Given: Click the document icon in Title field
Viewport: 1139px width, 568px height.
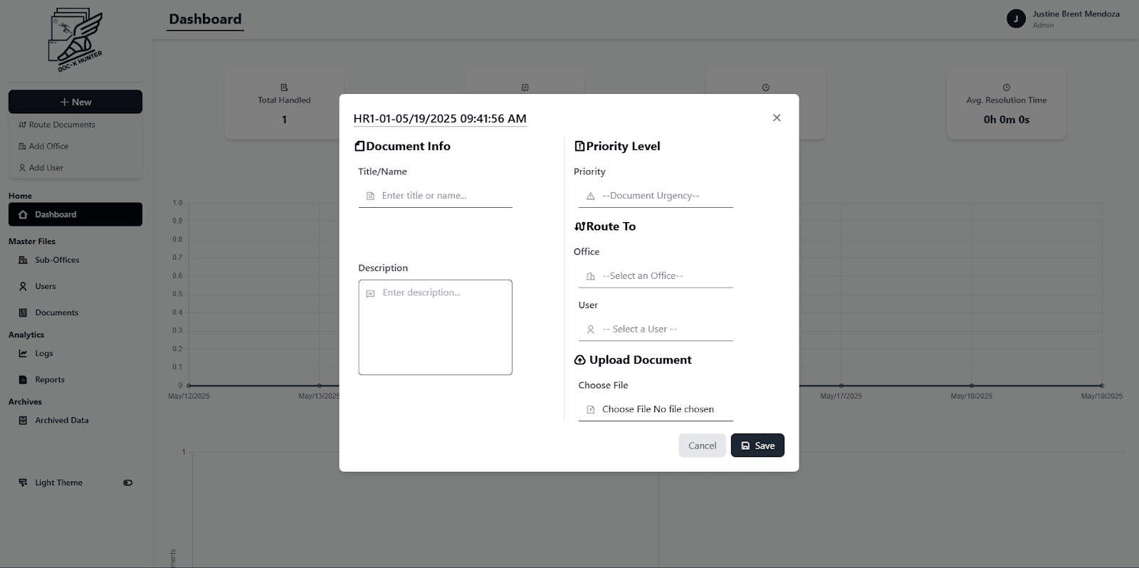Looking at the screenshot, I should (x=370, y=196).
